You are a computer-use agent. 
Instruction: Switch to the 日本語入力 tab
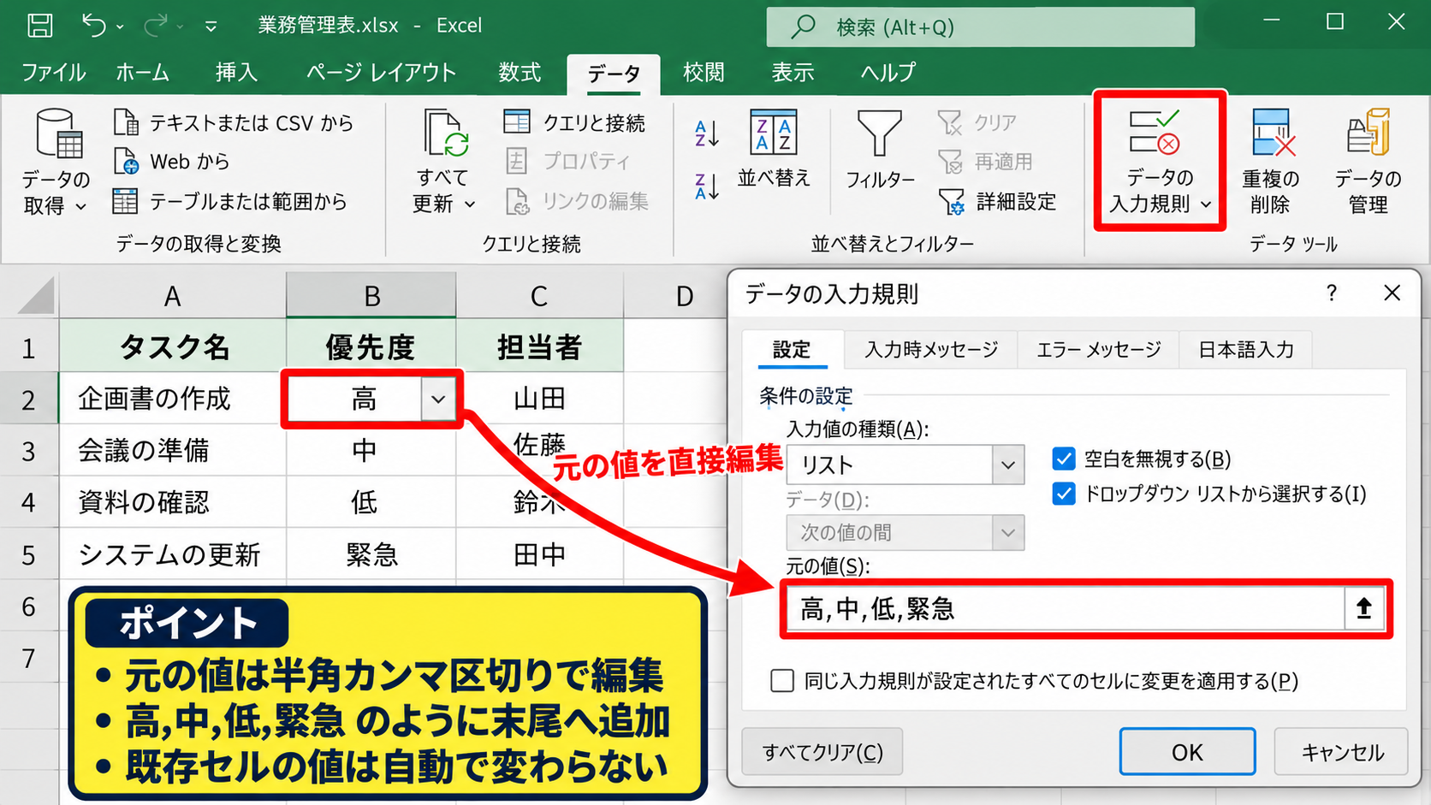pos(1246,349)
